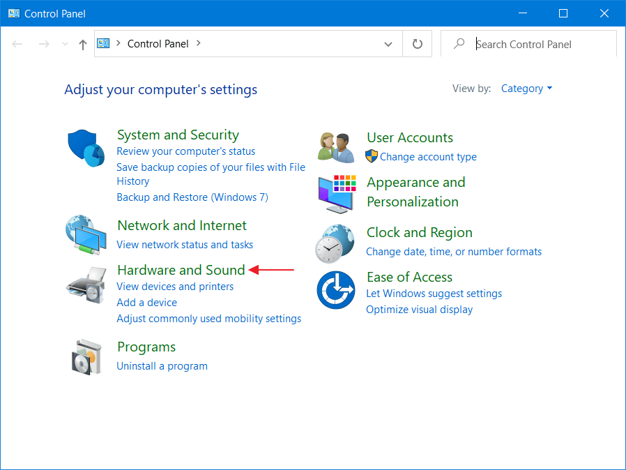Click the Hardware and Sound printer icon

(x=86, y=285)
